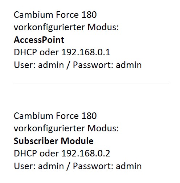Click the word DHCP beside 192.168.0.1
This screenshot has height=183, width=180.
pos(25,52)
